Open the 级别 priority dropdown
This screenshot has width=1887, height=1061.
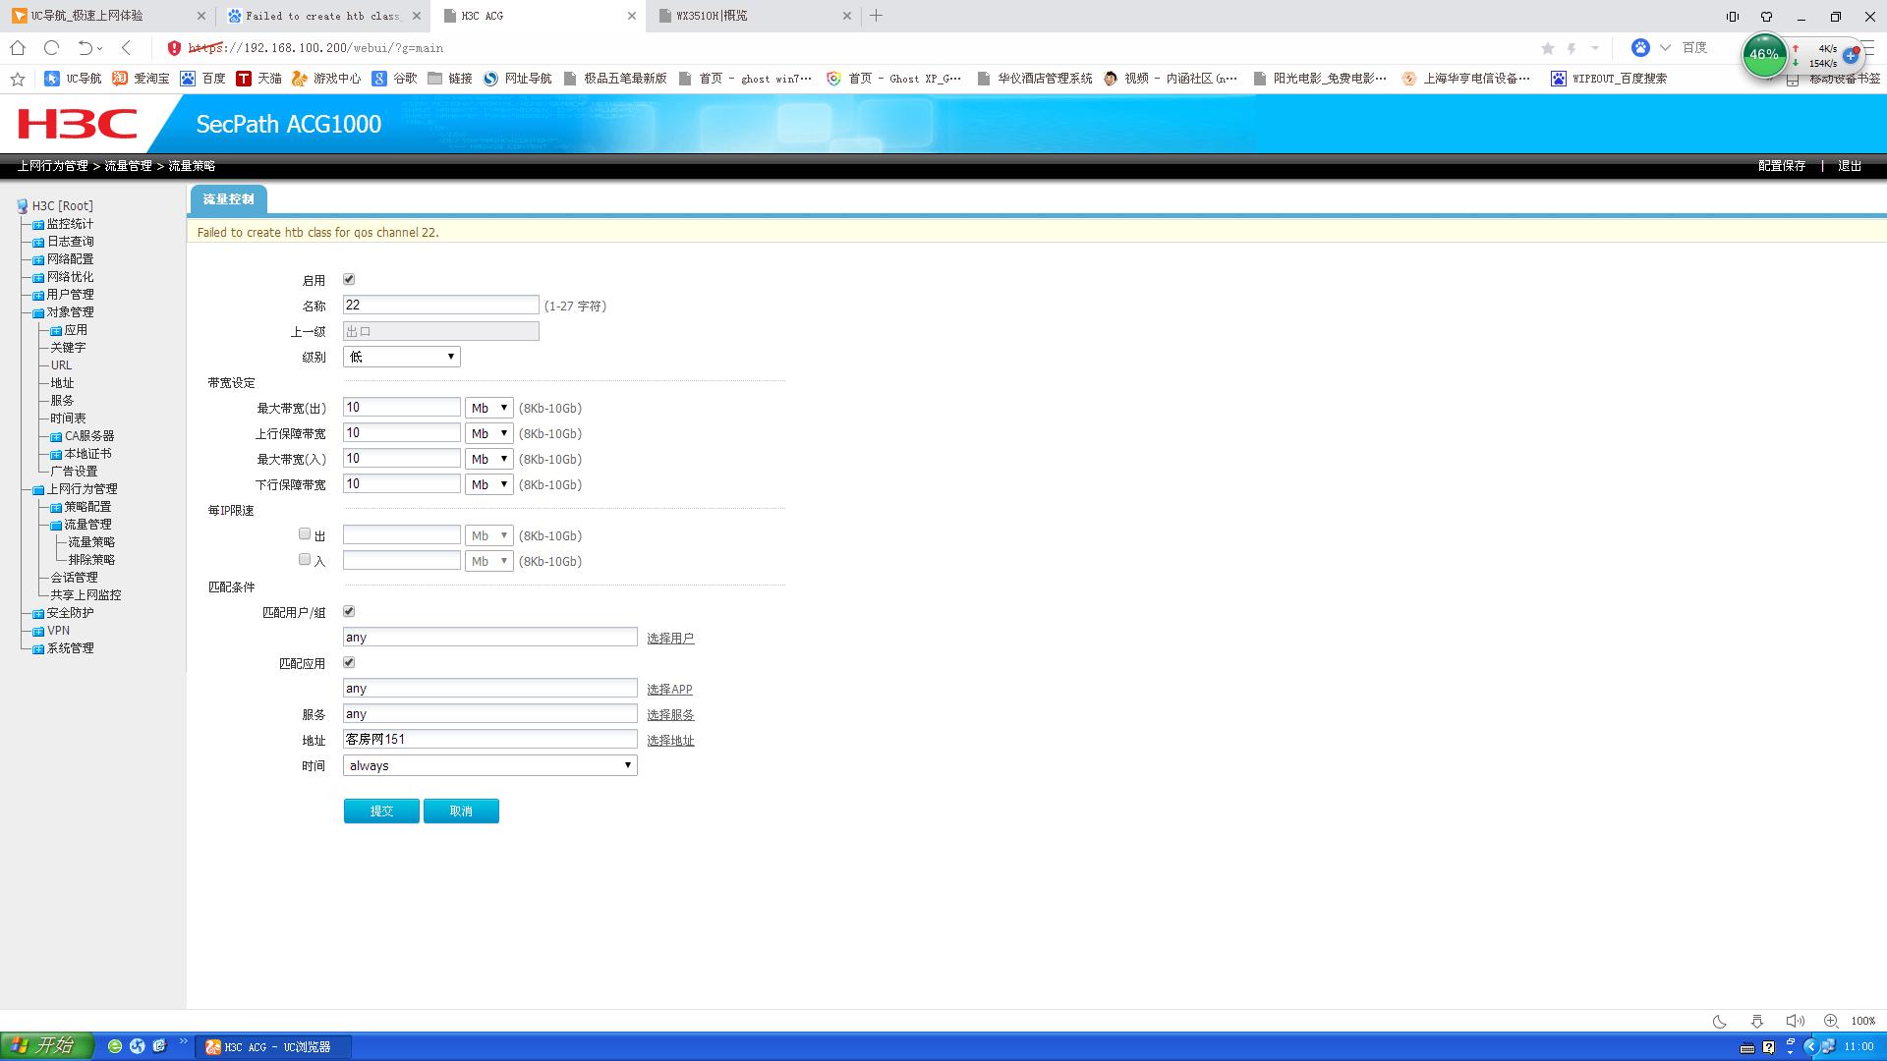coord(401,357)
